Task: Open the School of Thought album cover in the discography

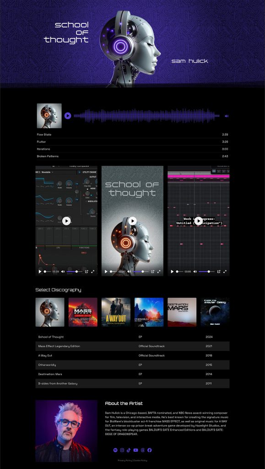Action: tap(50, 312)
